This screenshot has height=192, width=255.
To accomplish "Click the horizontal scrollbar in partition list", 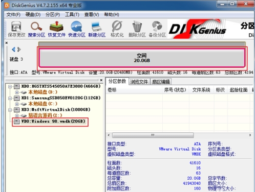I will [x=153, y=135].
